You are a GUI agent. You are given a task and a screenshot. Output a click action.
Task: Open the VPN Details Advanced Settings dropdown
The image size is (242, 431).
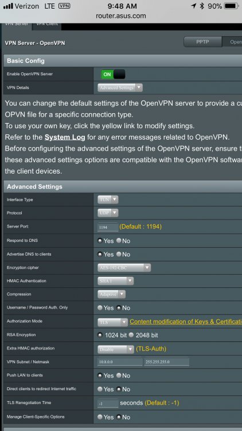click(x=120, y=88)
